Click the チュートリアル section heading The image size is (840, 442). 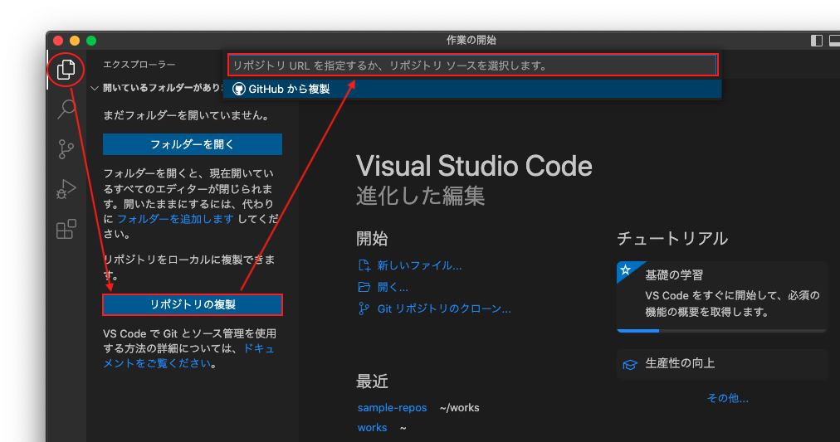click(672, 238)
